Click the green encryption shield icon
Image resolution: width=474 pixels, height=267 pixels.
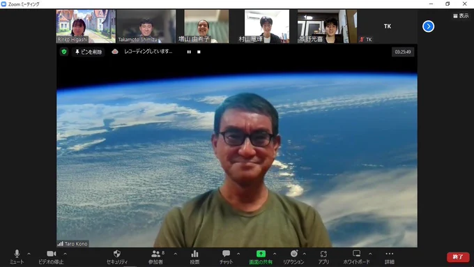point(64,52)
